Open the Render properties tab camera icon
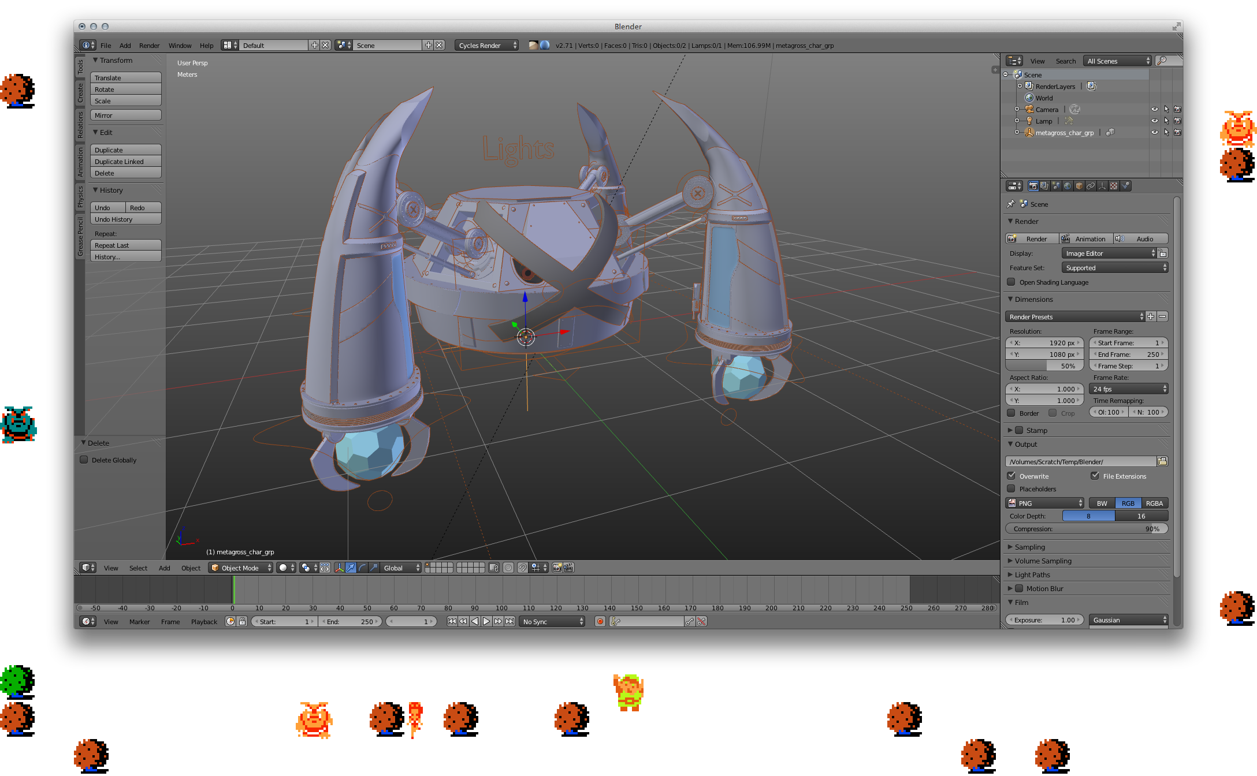This screenshot has height=776, width=1257. coord(1033,186)
